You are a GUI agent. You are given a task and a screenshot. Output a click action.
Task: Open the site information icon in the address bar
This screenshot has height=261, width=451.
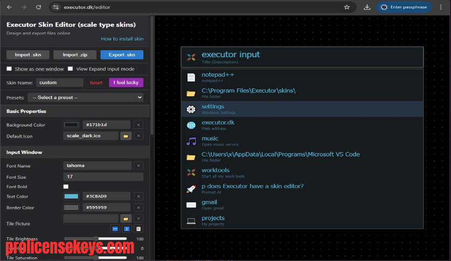click(56, 7)
